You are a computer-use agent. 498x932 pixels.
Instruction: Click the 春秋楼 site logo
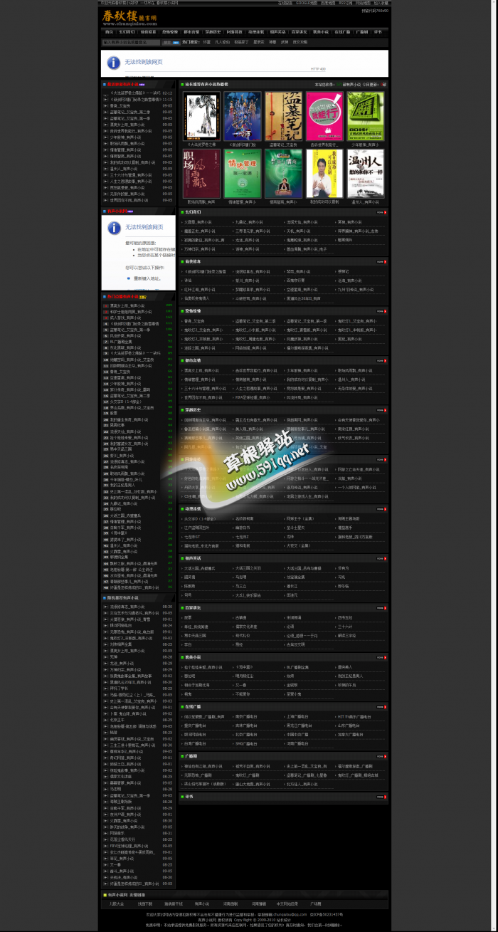129,16
